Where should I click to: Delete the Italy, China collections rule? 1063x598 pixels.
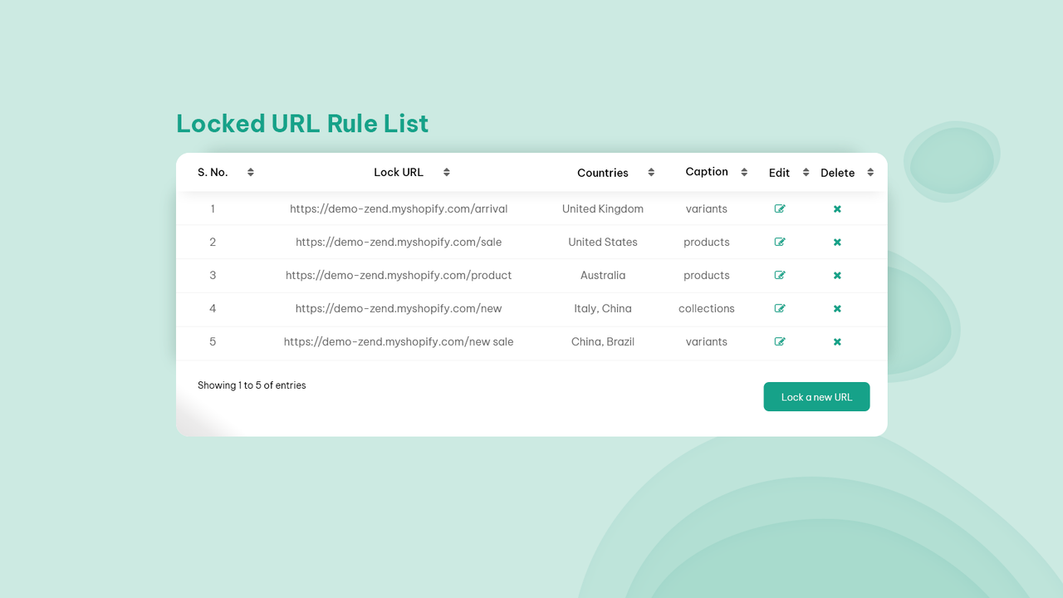point(837,308)
